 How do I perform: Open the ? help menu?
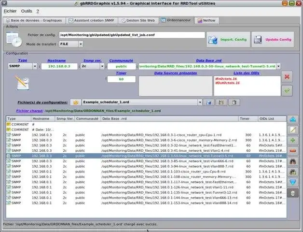pyautogui.click(x=38, y=11)
